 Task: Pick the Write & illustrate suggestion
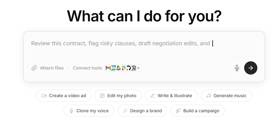coord(171,96)
